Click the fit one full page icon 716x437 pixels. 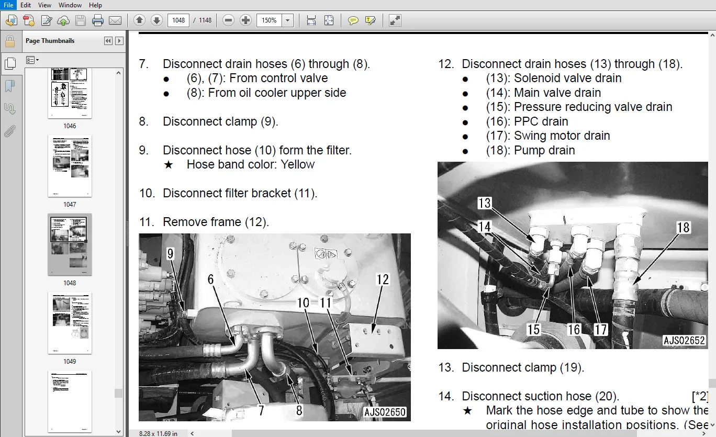click(x=329, y=20)
